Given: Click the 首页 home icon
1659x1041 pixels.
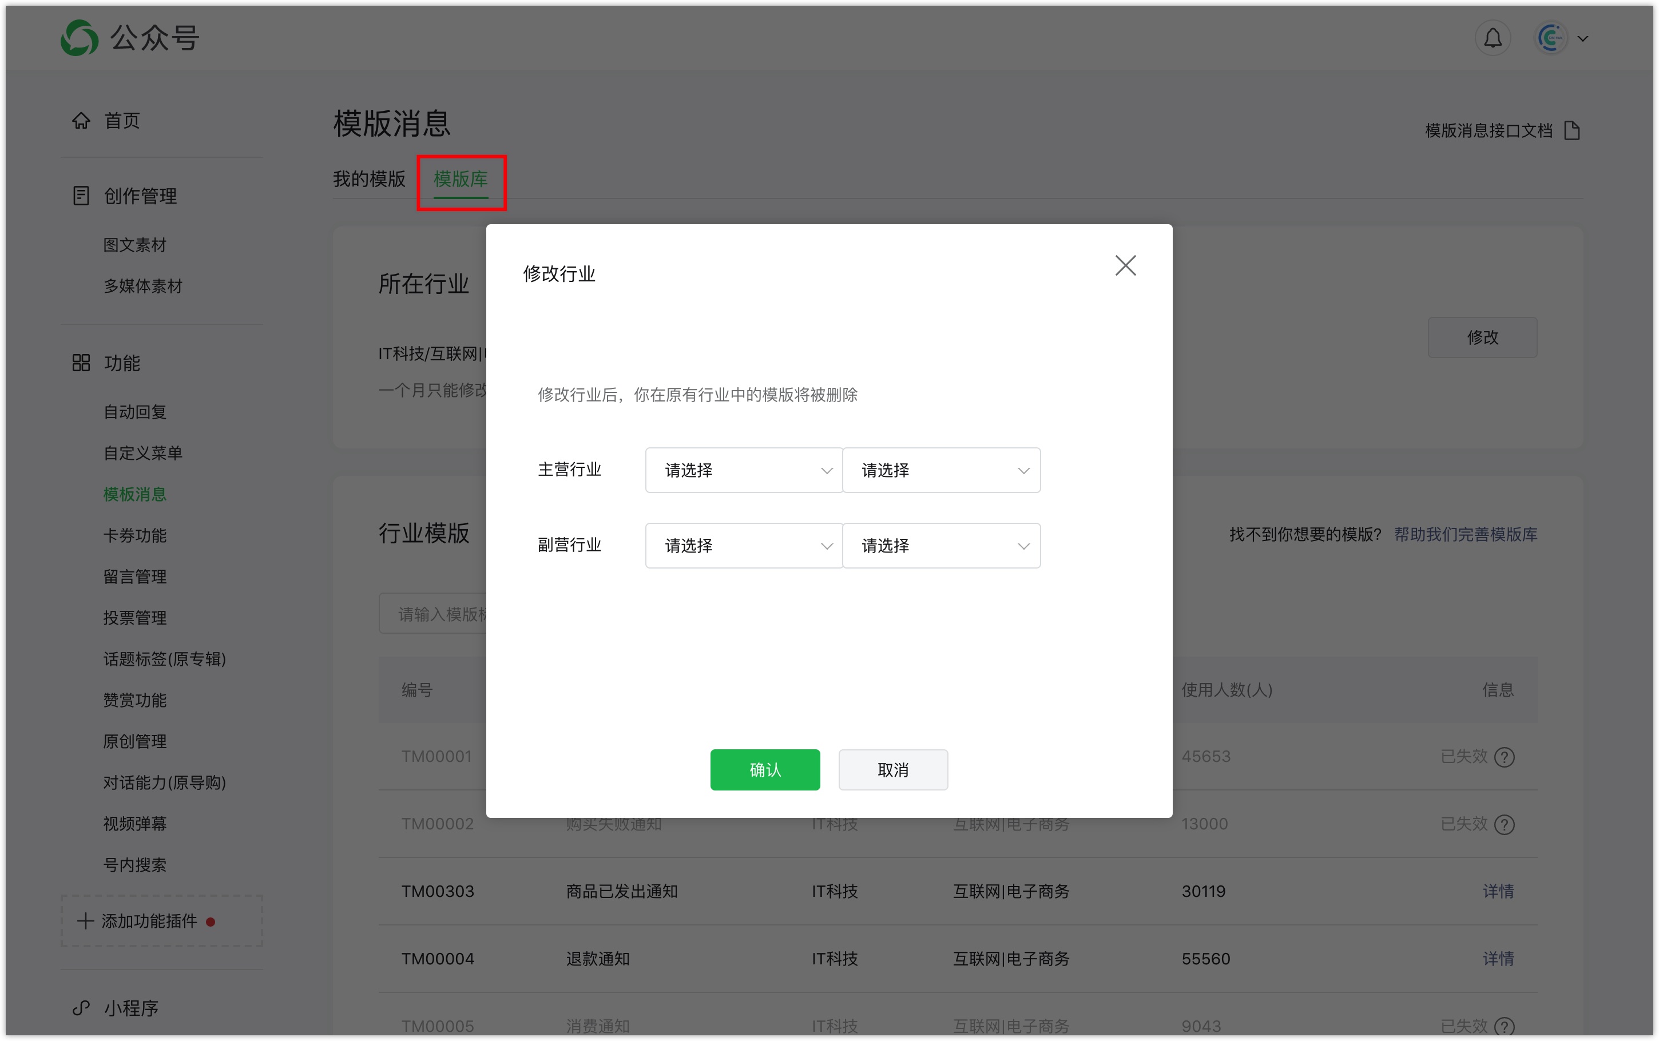Looking at the screenshot, I should 81,121.
